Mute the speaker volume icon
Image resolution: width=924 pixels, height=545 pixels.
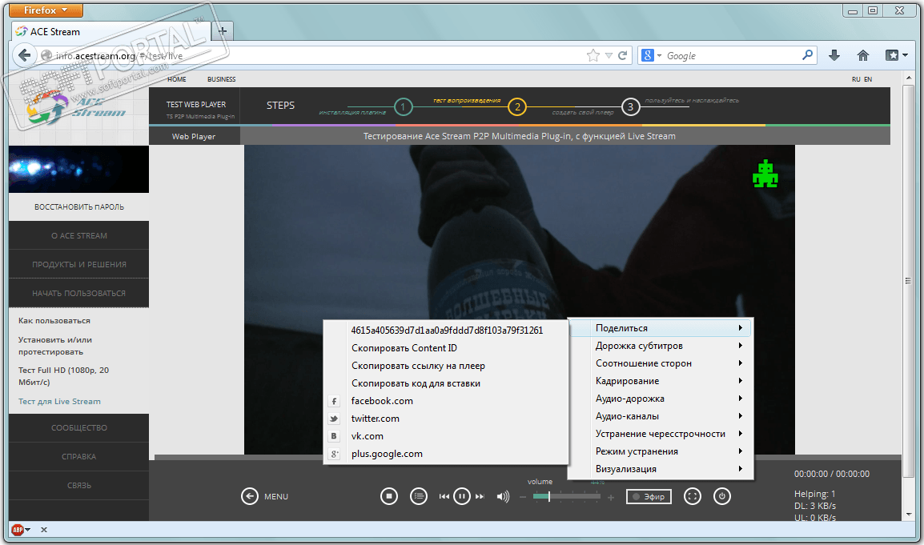[x=503, y=497]
